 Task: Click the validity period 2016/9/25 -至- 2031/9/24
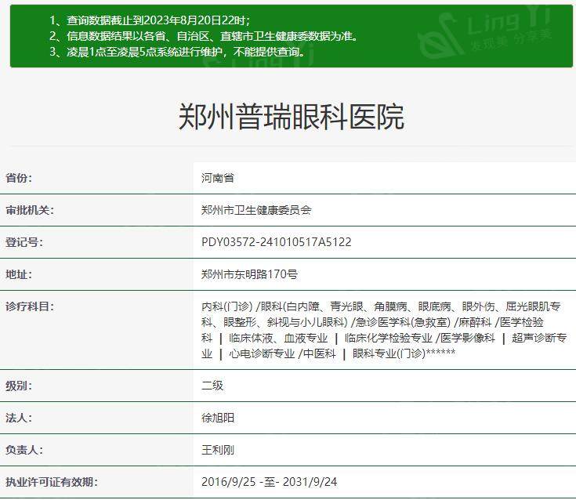[x=270, y=482]
